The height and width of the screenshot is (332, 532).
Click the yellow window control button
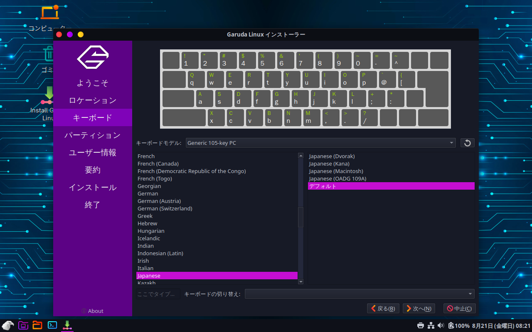point(81,34)
